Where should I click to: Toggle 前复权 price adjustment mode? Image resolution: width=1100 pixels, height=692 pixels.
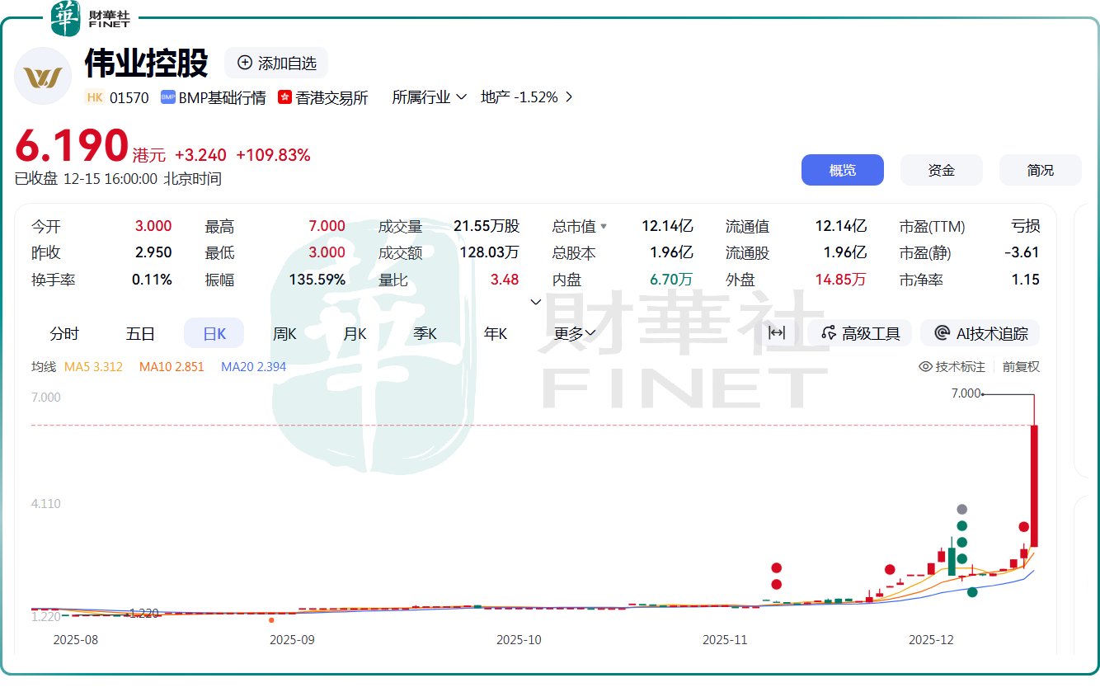[1021, 366]
